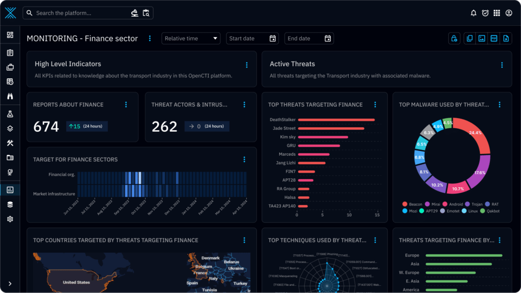The image size is (521, 293).
Task: Open the Start date calendar picker
Action: (272, 38)
